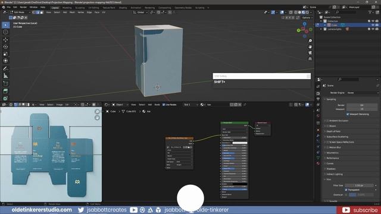Select the Annotate tool in viewport toolbar
Viewport: 381px width, 214px height.
pyautogui.click(x=5, y=69)
